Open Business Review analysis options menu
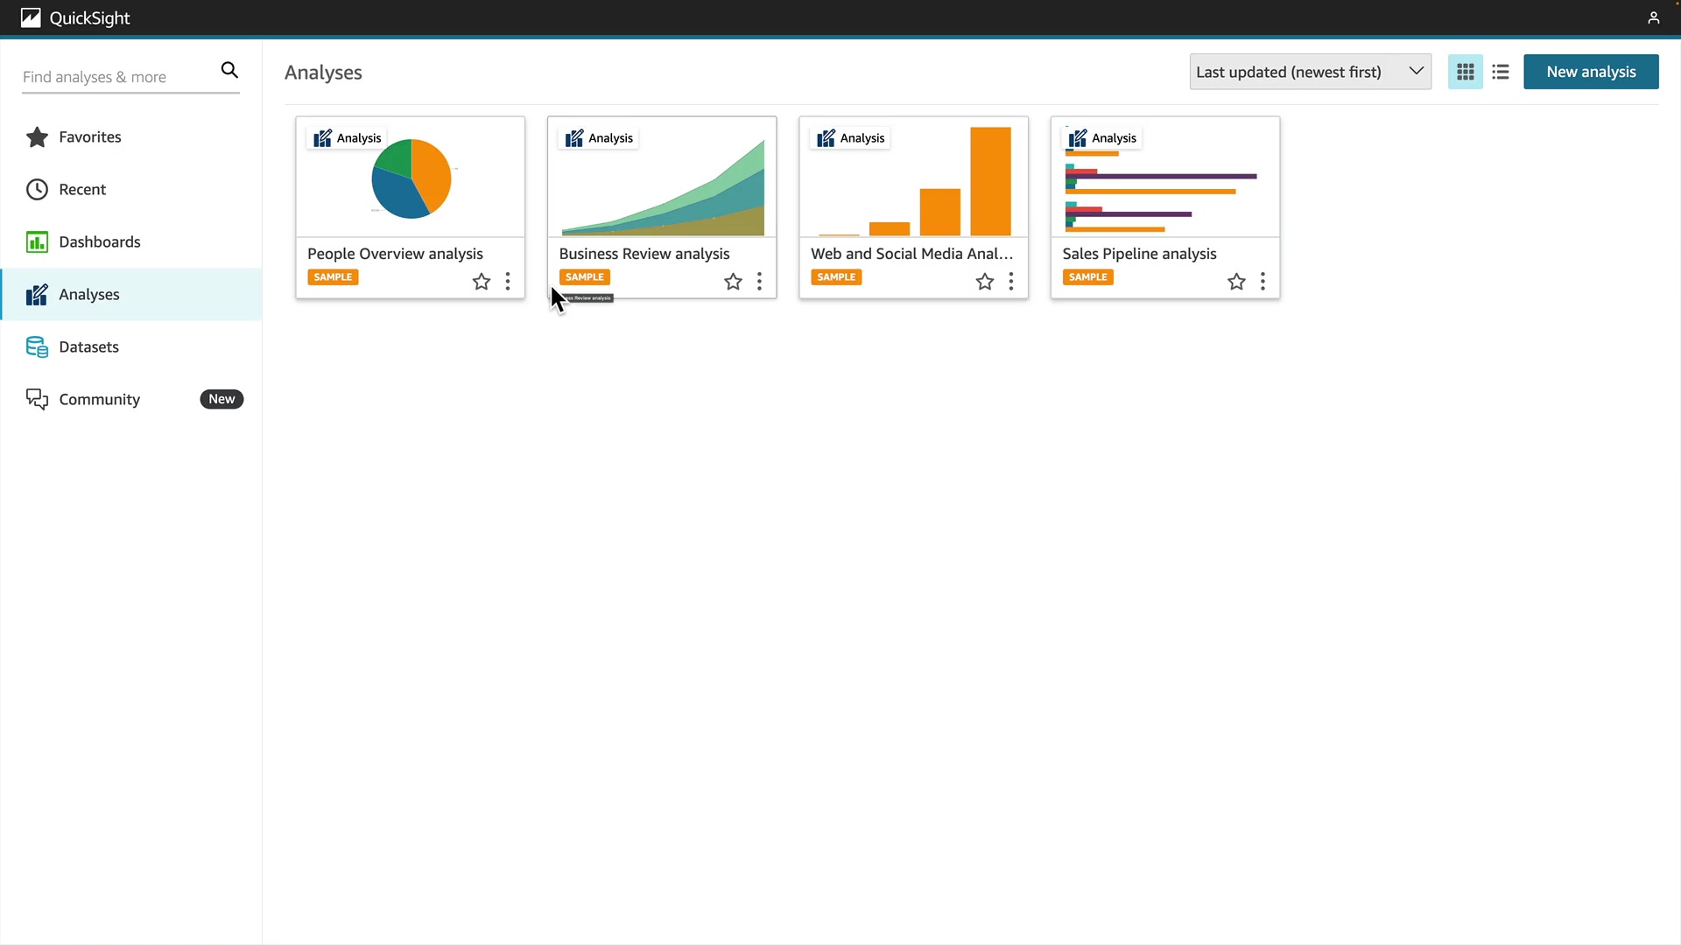Screen dimensions: 1681x945 (759, 282)
